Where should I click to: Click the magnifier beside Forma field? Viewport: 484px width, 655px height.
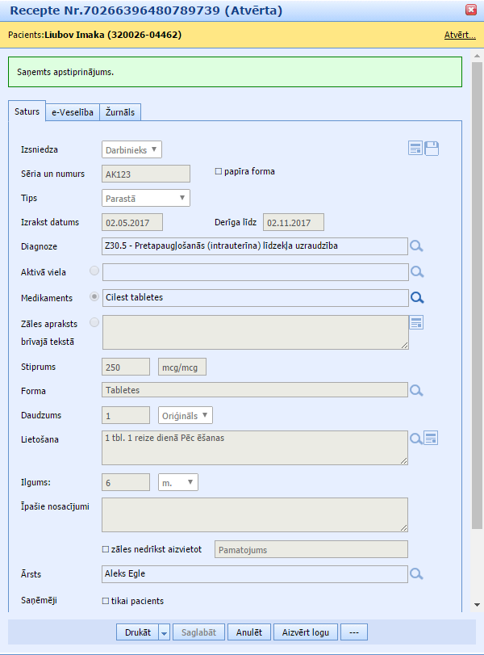point(416,391)
